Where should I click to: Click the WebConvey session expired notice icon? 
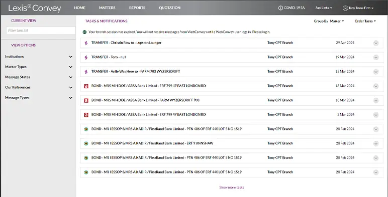(84, 32)
